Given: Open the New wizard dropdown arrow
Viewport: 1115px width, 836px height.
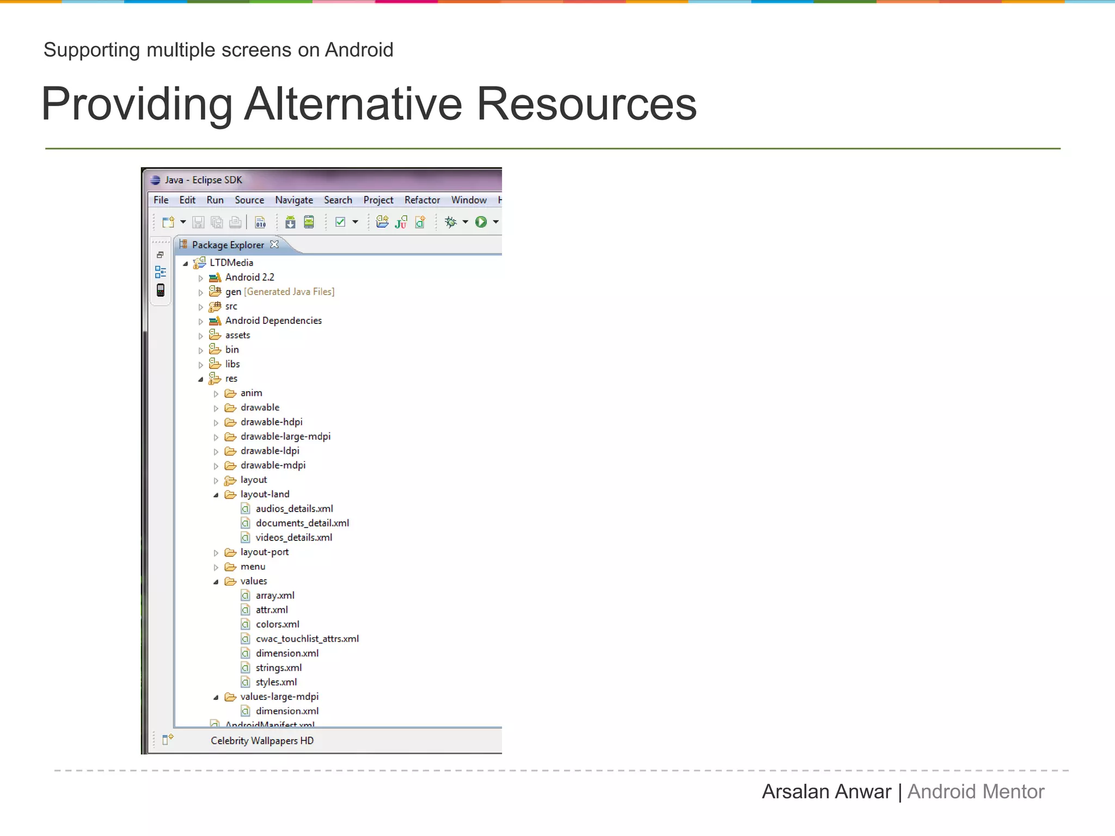Looking at the screenshot, I should coord(183,222).
